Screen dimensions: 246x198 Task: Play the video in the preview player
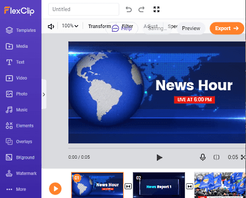point(159,158)
